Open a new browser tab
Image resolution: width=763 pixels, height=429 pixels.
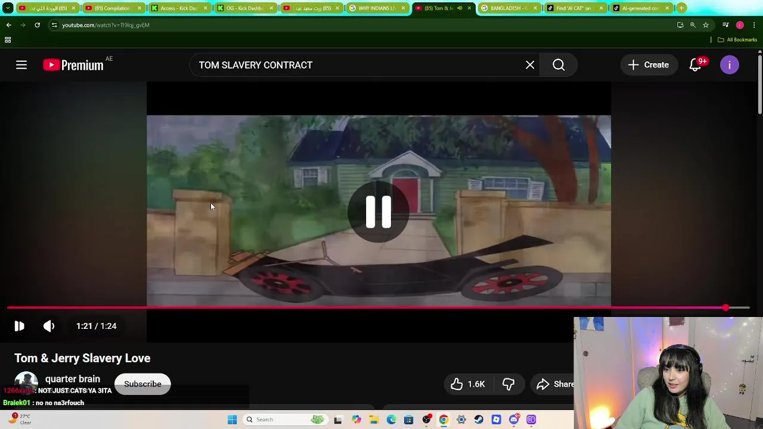tap(681, 8)
